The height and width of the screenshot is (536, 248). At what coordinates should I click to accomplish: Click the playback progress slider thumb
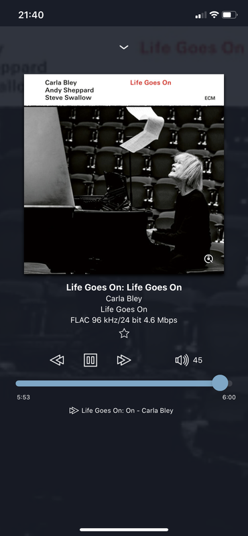pyautogui.click(x=220, y=383)
